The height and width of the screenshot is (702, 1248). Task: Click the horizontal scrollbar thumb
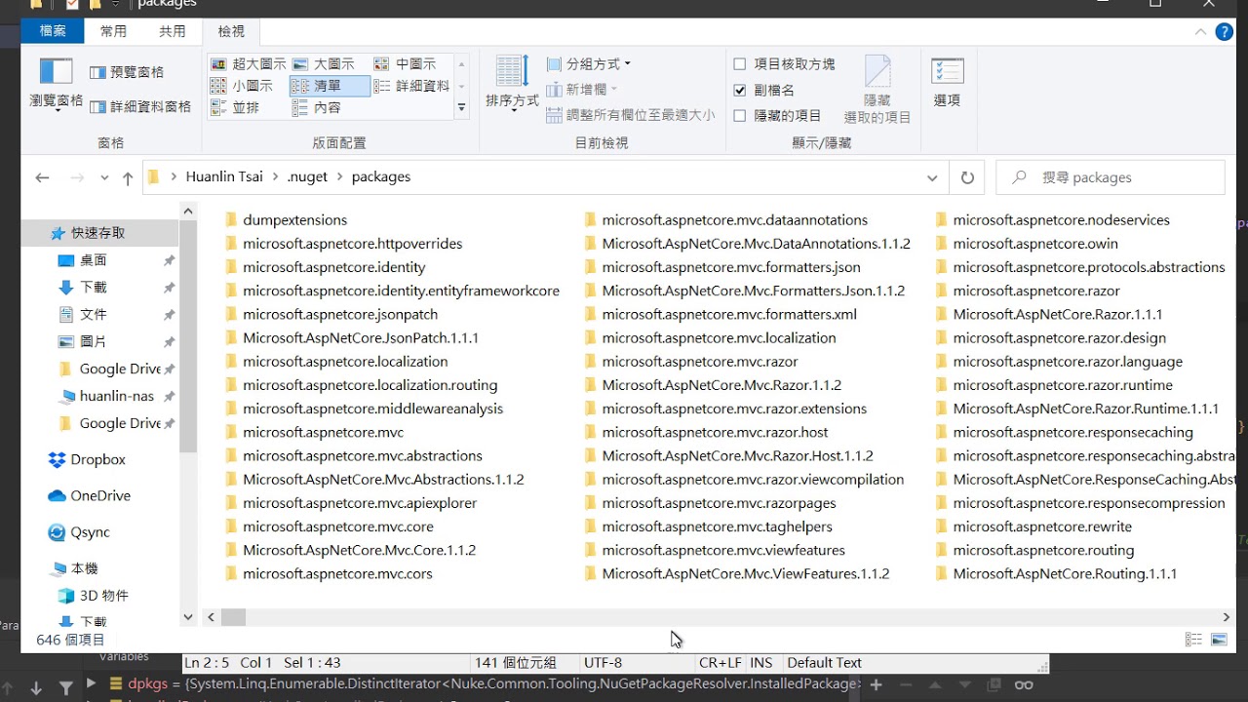point(233,617)
